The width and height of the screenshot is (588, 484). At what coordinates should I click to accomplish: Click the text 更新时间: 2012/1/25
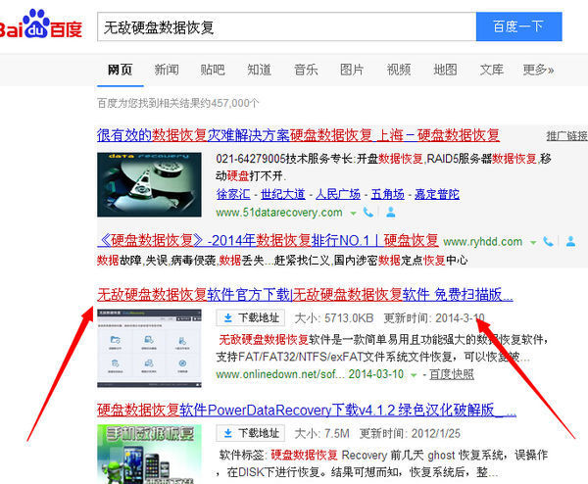[x=410, y=434]
